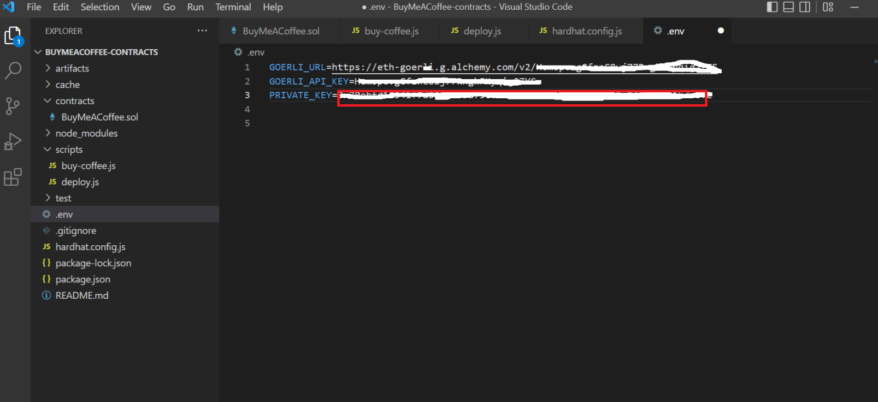Place cursor on empty line 5
The image size is (878, 402).
click(382, 123)
